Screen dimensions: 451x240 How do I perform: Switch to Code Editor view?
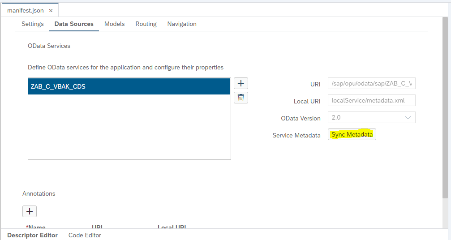[x=85, y=235]
